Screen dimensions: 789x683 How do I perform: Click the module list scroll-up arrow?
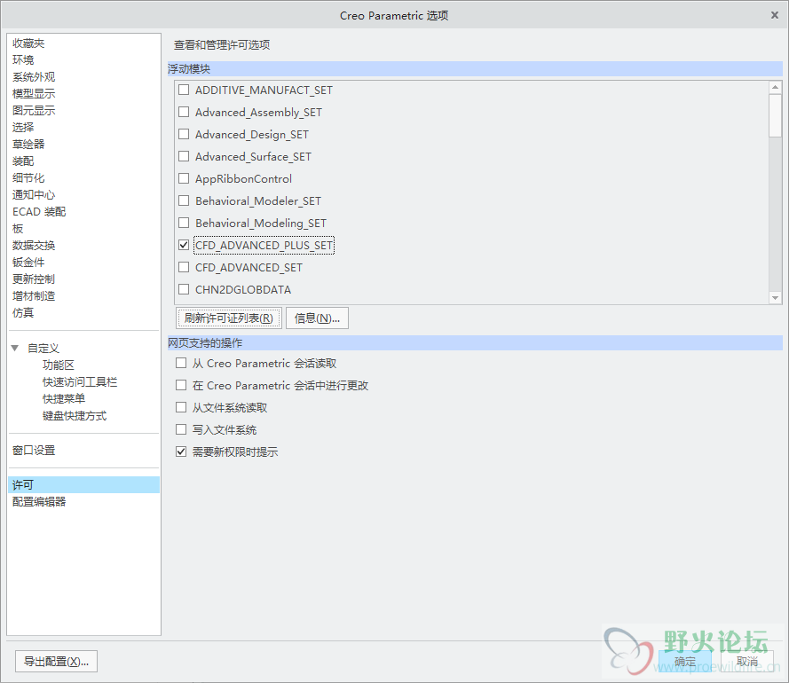coord(775,88)
